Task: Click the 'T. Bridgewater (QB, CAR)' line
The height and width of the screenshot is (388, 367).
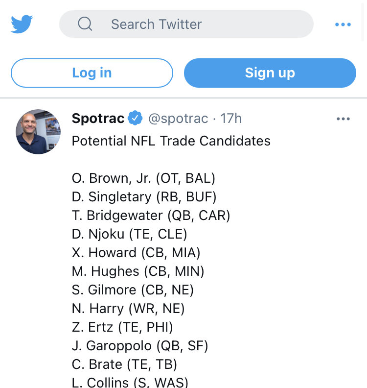Action: [x=151, y=215]
